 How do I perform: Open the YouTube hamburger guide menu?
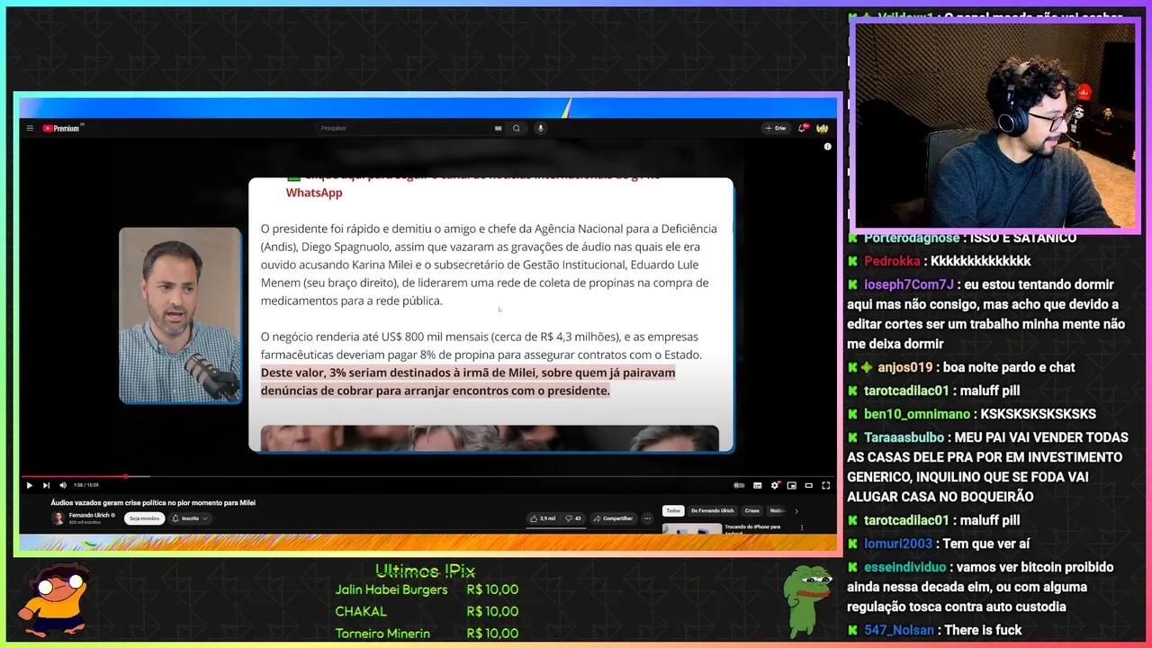coord(30,128)
